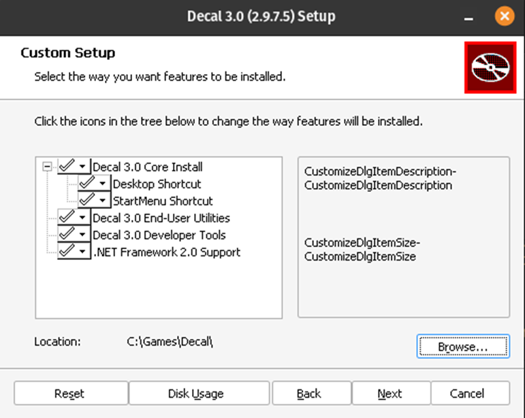Proceed with the Next button
Viewport: 525px width, 418px height.
tap(389, 393)
